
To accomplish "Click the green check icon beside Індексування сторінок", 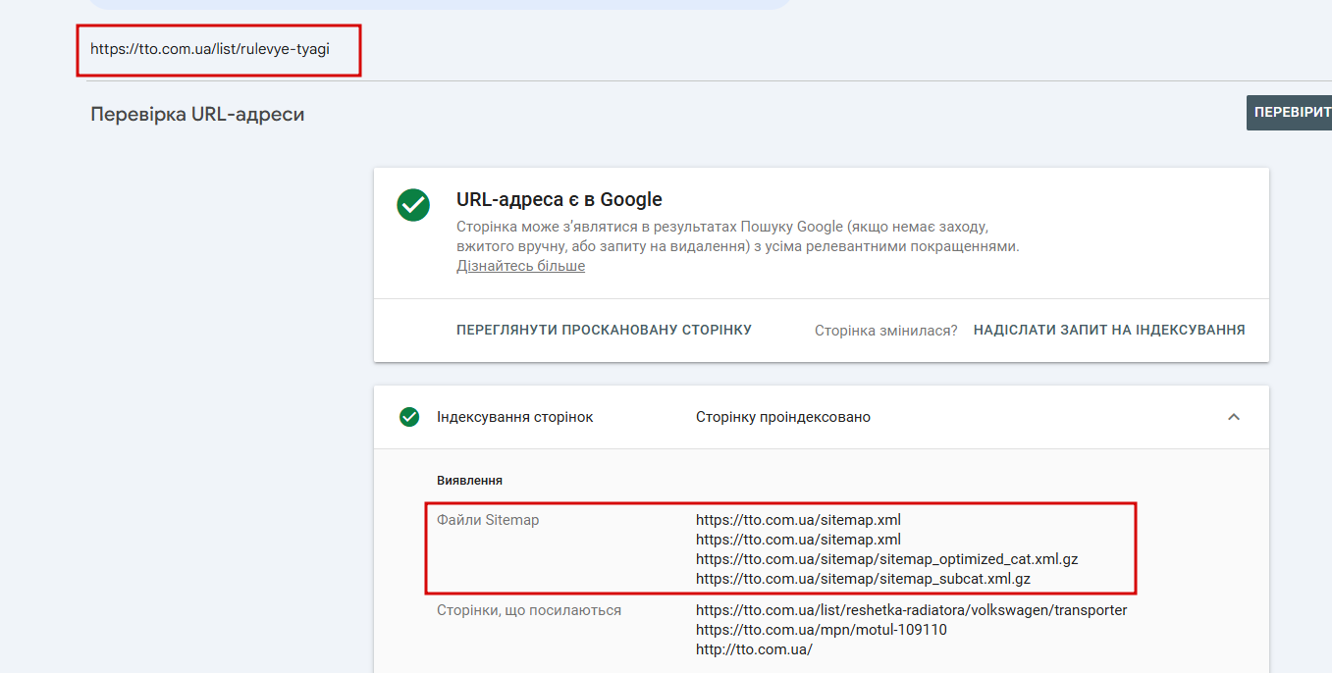I will (x=409, y=417).
